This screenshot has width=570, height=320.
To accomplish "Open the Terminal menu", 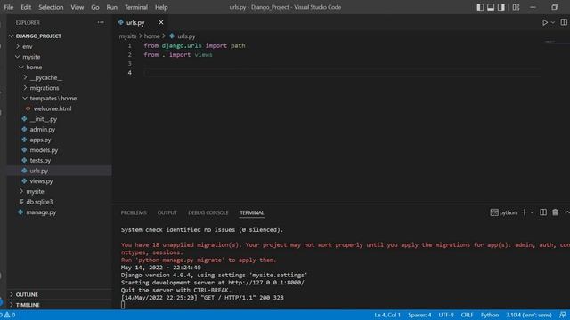I will click(136, 7).
